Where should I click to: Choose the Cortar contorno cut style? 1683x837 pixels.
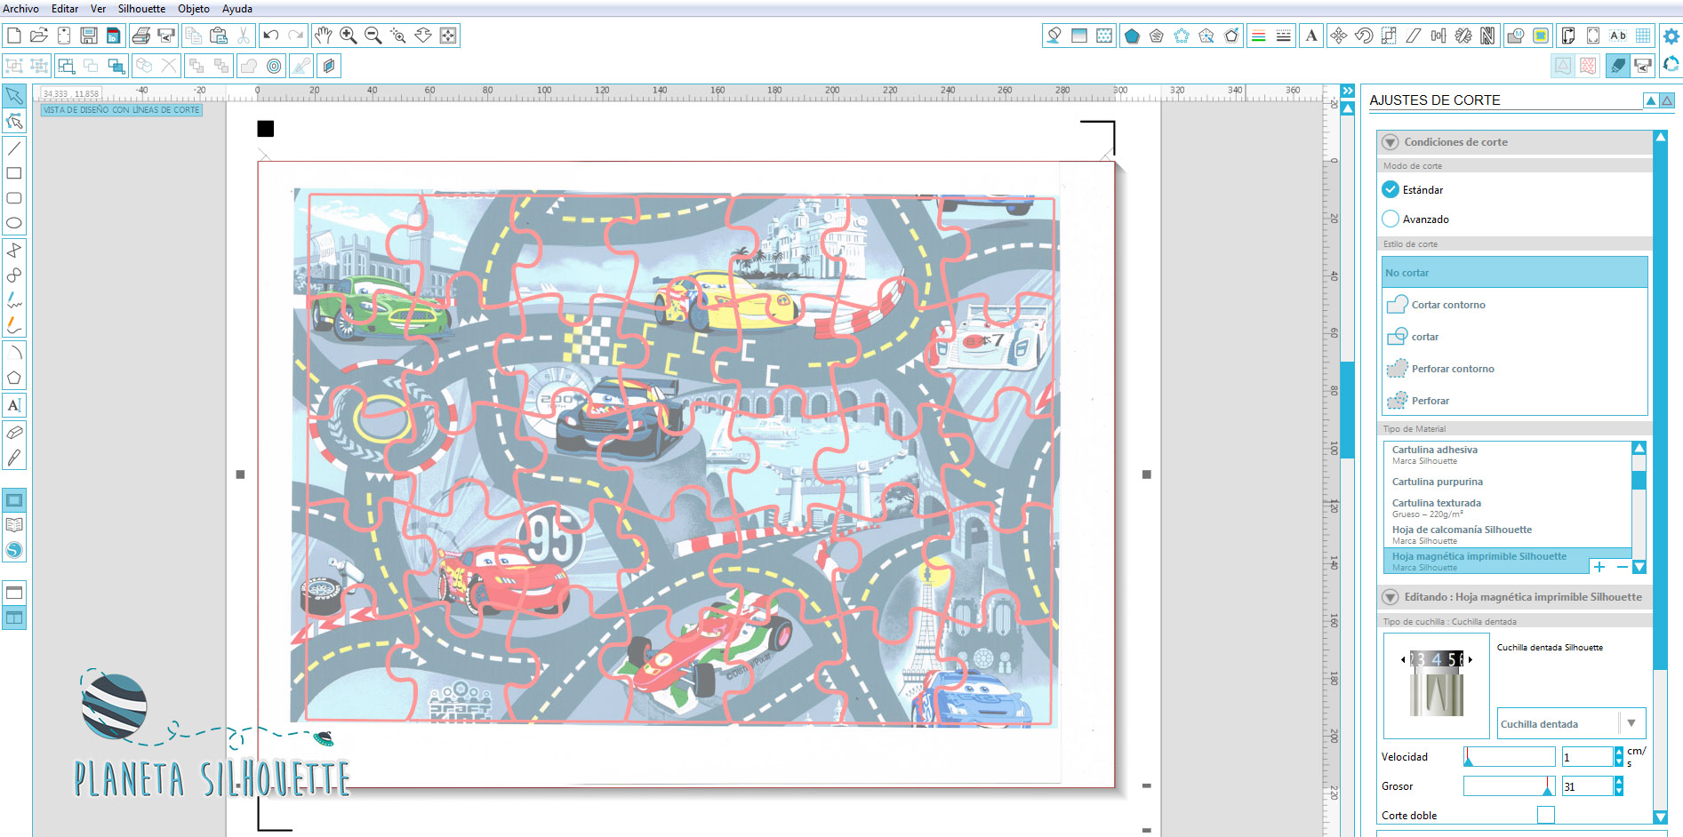1515,304
